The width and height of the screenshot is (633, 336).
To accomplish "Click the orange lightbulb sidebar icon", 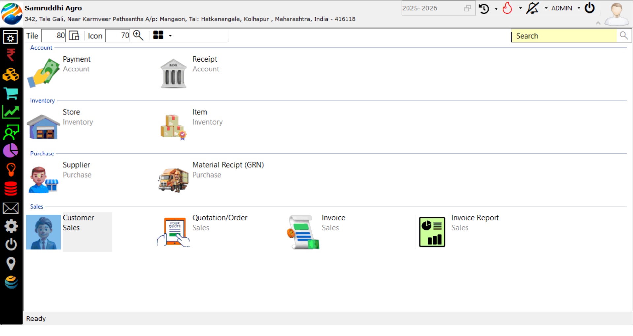I will [x=11, y=170].
